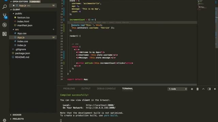
Task: Click line number 28 in the gutter
Action: [x=62, y=63]
